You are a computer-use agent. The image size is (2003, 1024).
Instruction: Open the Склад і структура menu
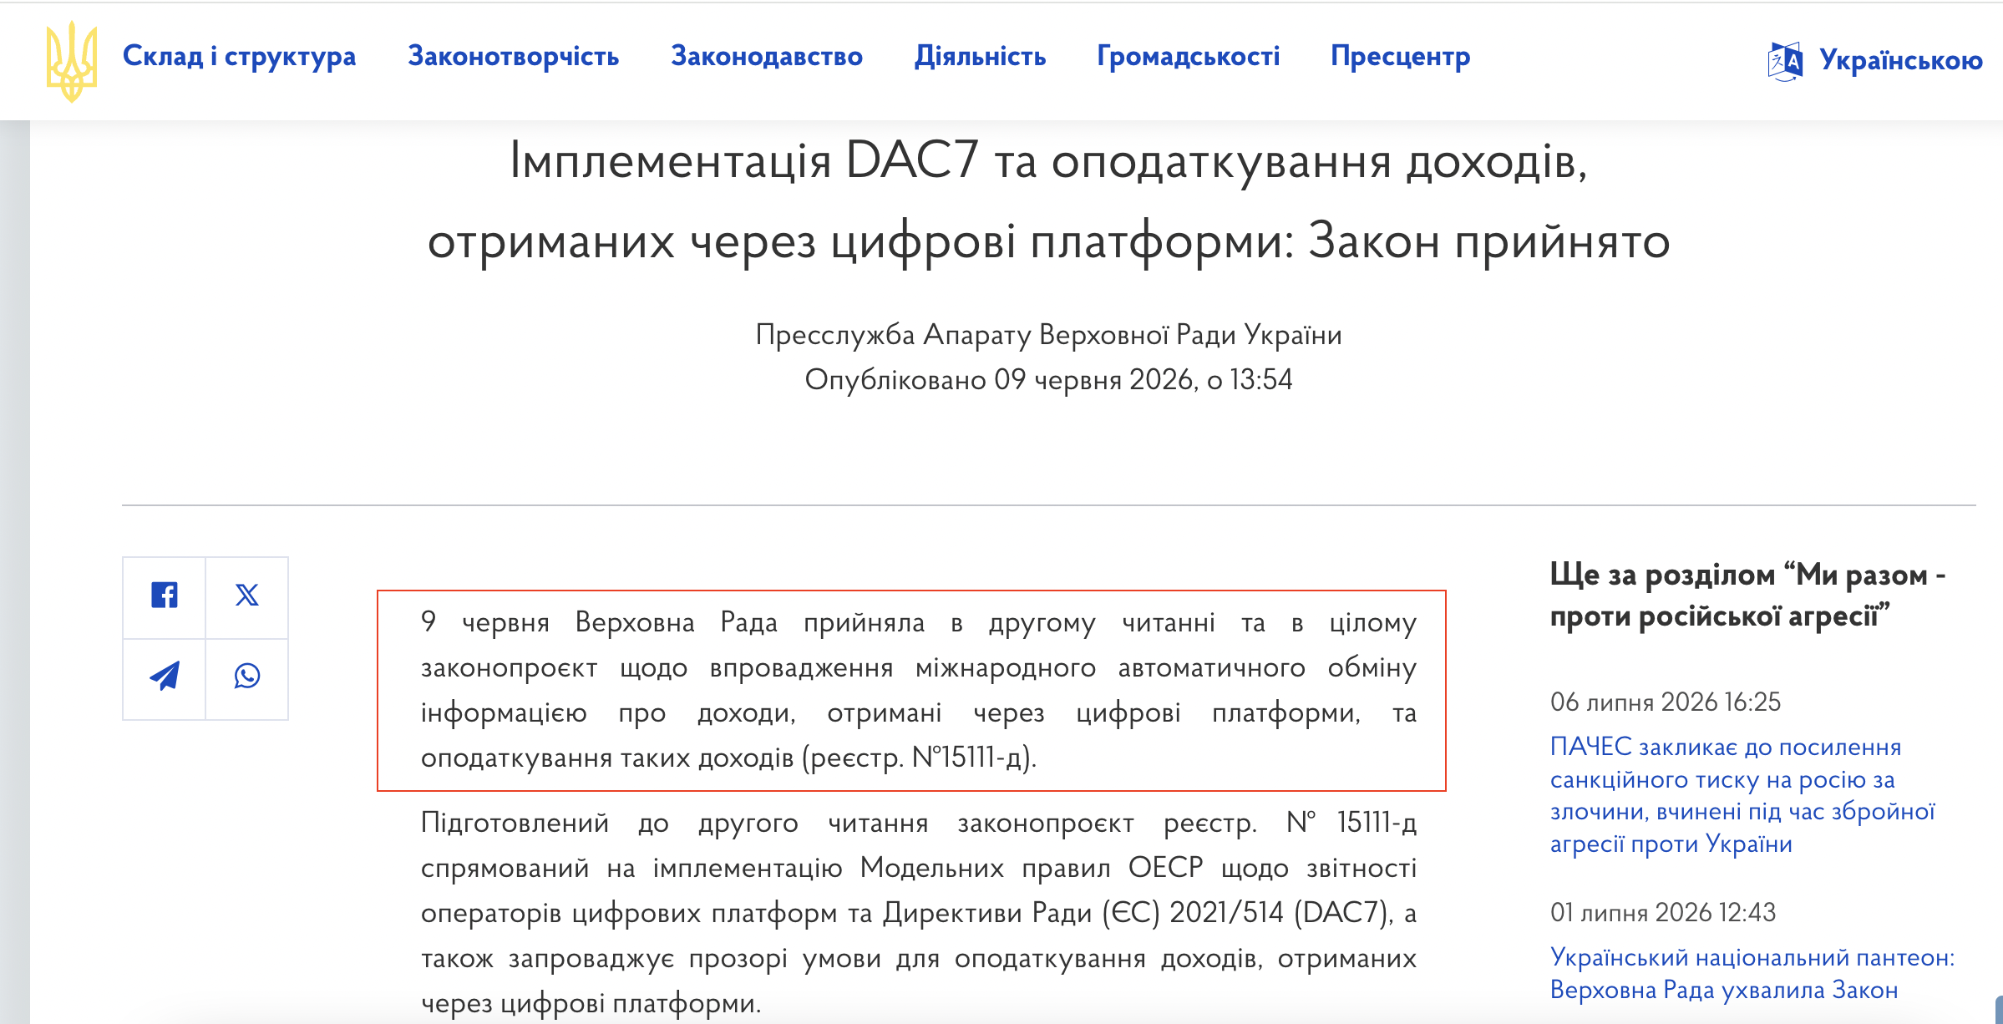tap(239, 56)
